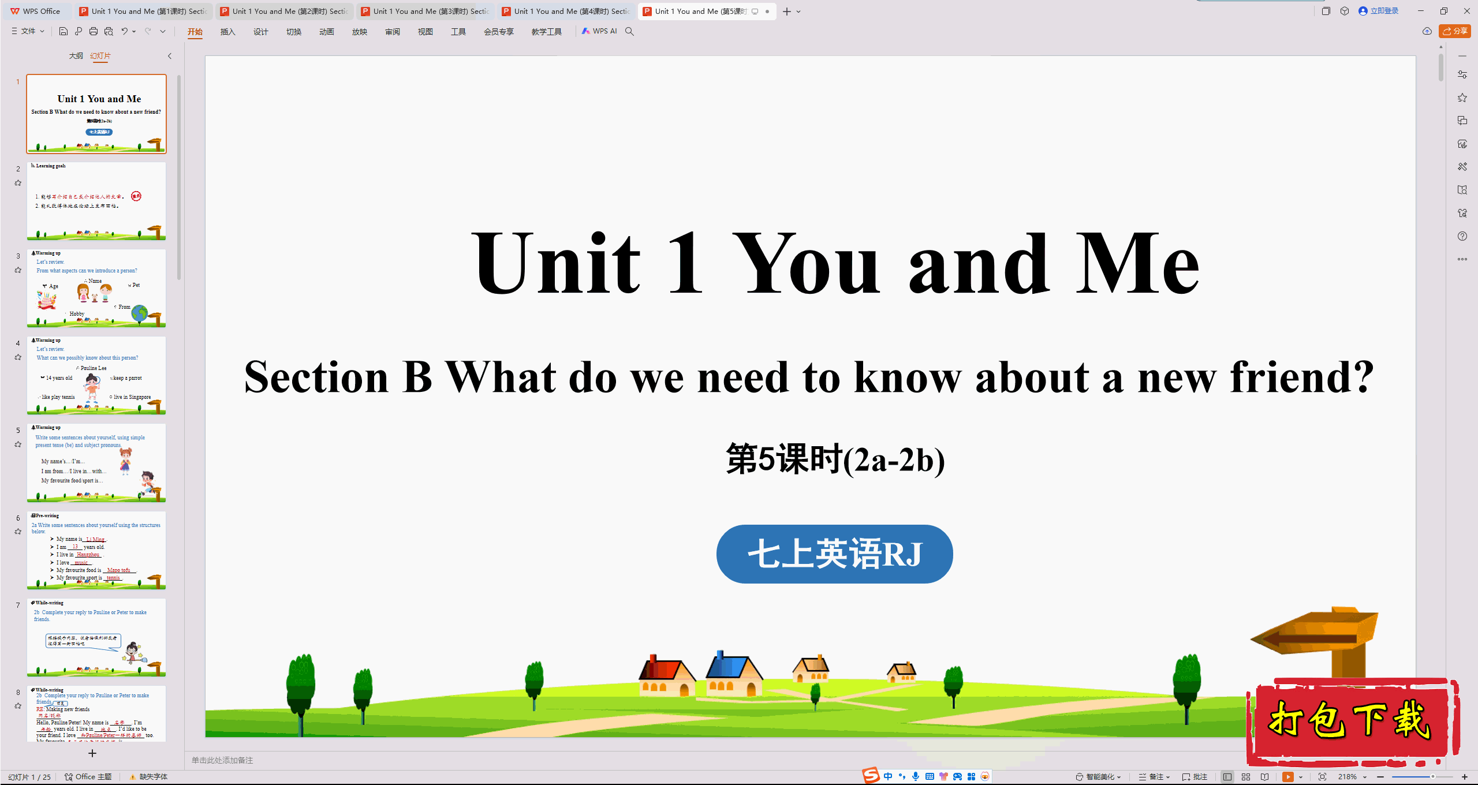Image resolution: width=1478 pixels, height=785 pixels.
Task: Toggle Reading view book icon
Action: 1265,777
